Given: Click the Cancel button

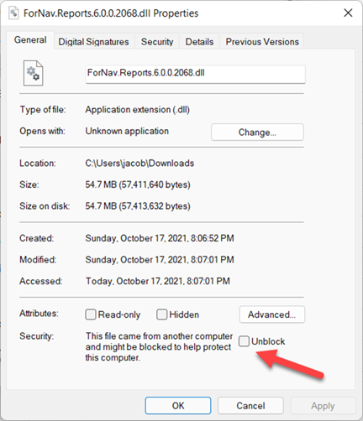Looking at the screenshot, I should (x=250, y=405).
